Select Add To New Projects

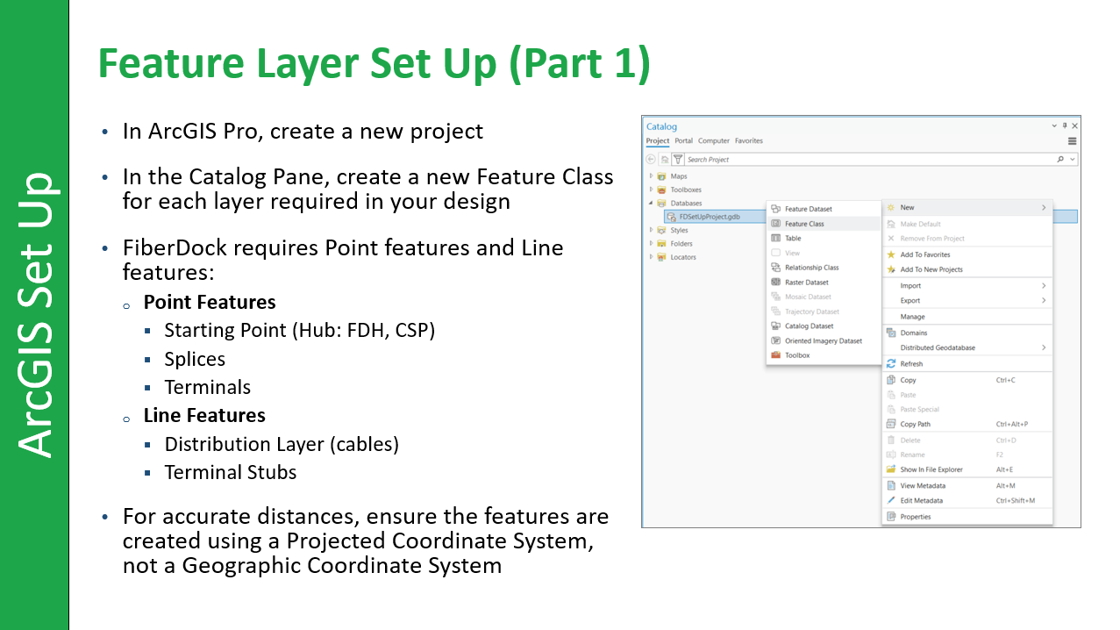pyautogui.click(x=967, y=269)
